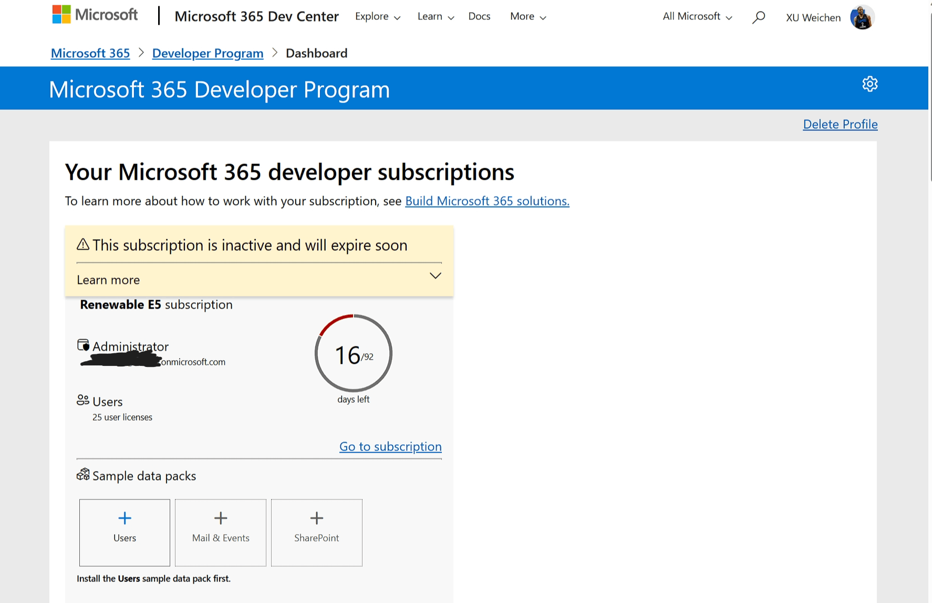The image size is (932, 603).
Task: Open the More menu
Action: [x=528, y=16]
